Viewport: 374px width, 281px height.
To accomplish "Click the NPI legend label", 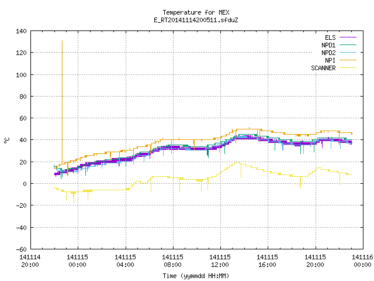I will click(x=330, y=60).
